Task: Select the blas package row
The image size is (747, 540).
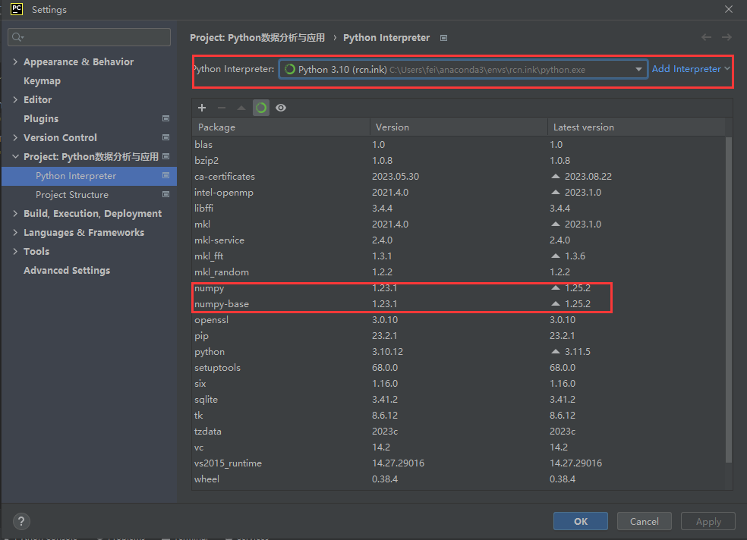Action: 459,145
